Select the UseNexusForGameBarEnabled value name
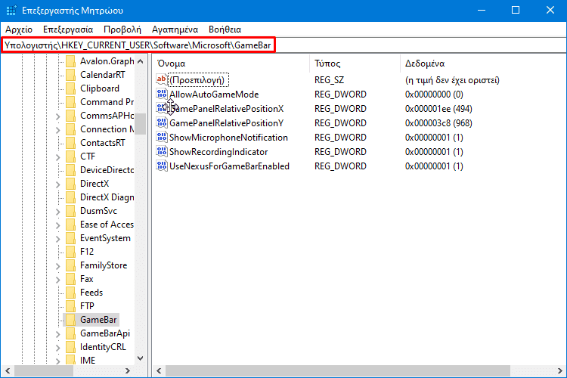Viewport: 567px width, 378px height. 229,166
